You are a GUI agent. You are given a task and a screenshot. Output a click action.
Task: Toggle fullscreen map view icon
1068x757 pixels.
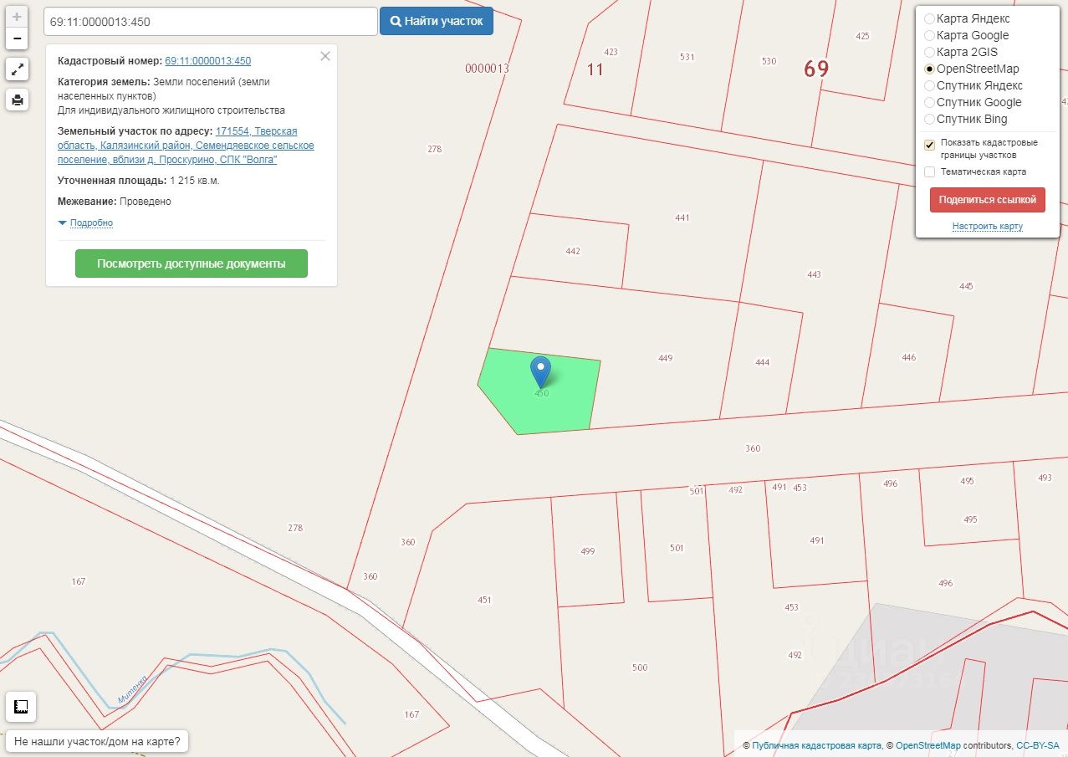(18, 69)
